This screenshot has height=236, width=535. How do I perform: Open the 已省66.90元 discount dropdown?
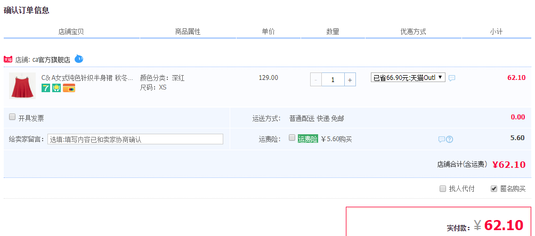(408, 78)
